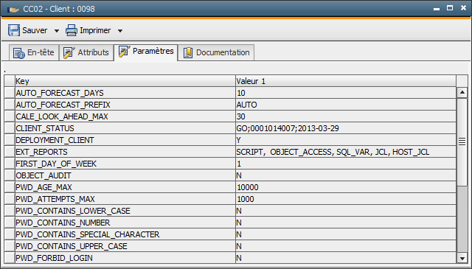Click the vertical scrollbar thumb
This screenshot has height=269, width=472.
462,142
